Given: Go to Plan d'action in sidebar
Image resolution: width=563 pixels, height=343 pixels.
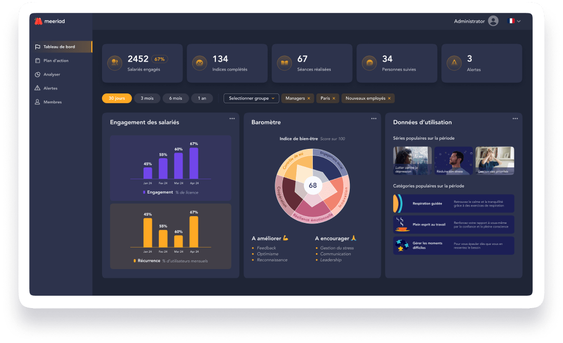Looking at the screenshot, I should (55, 61).
